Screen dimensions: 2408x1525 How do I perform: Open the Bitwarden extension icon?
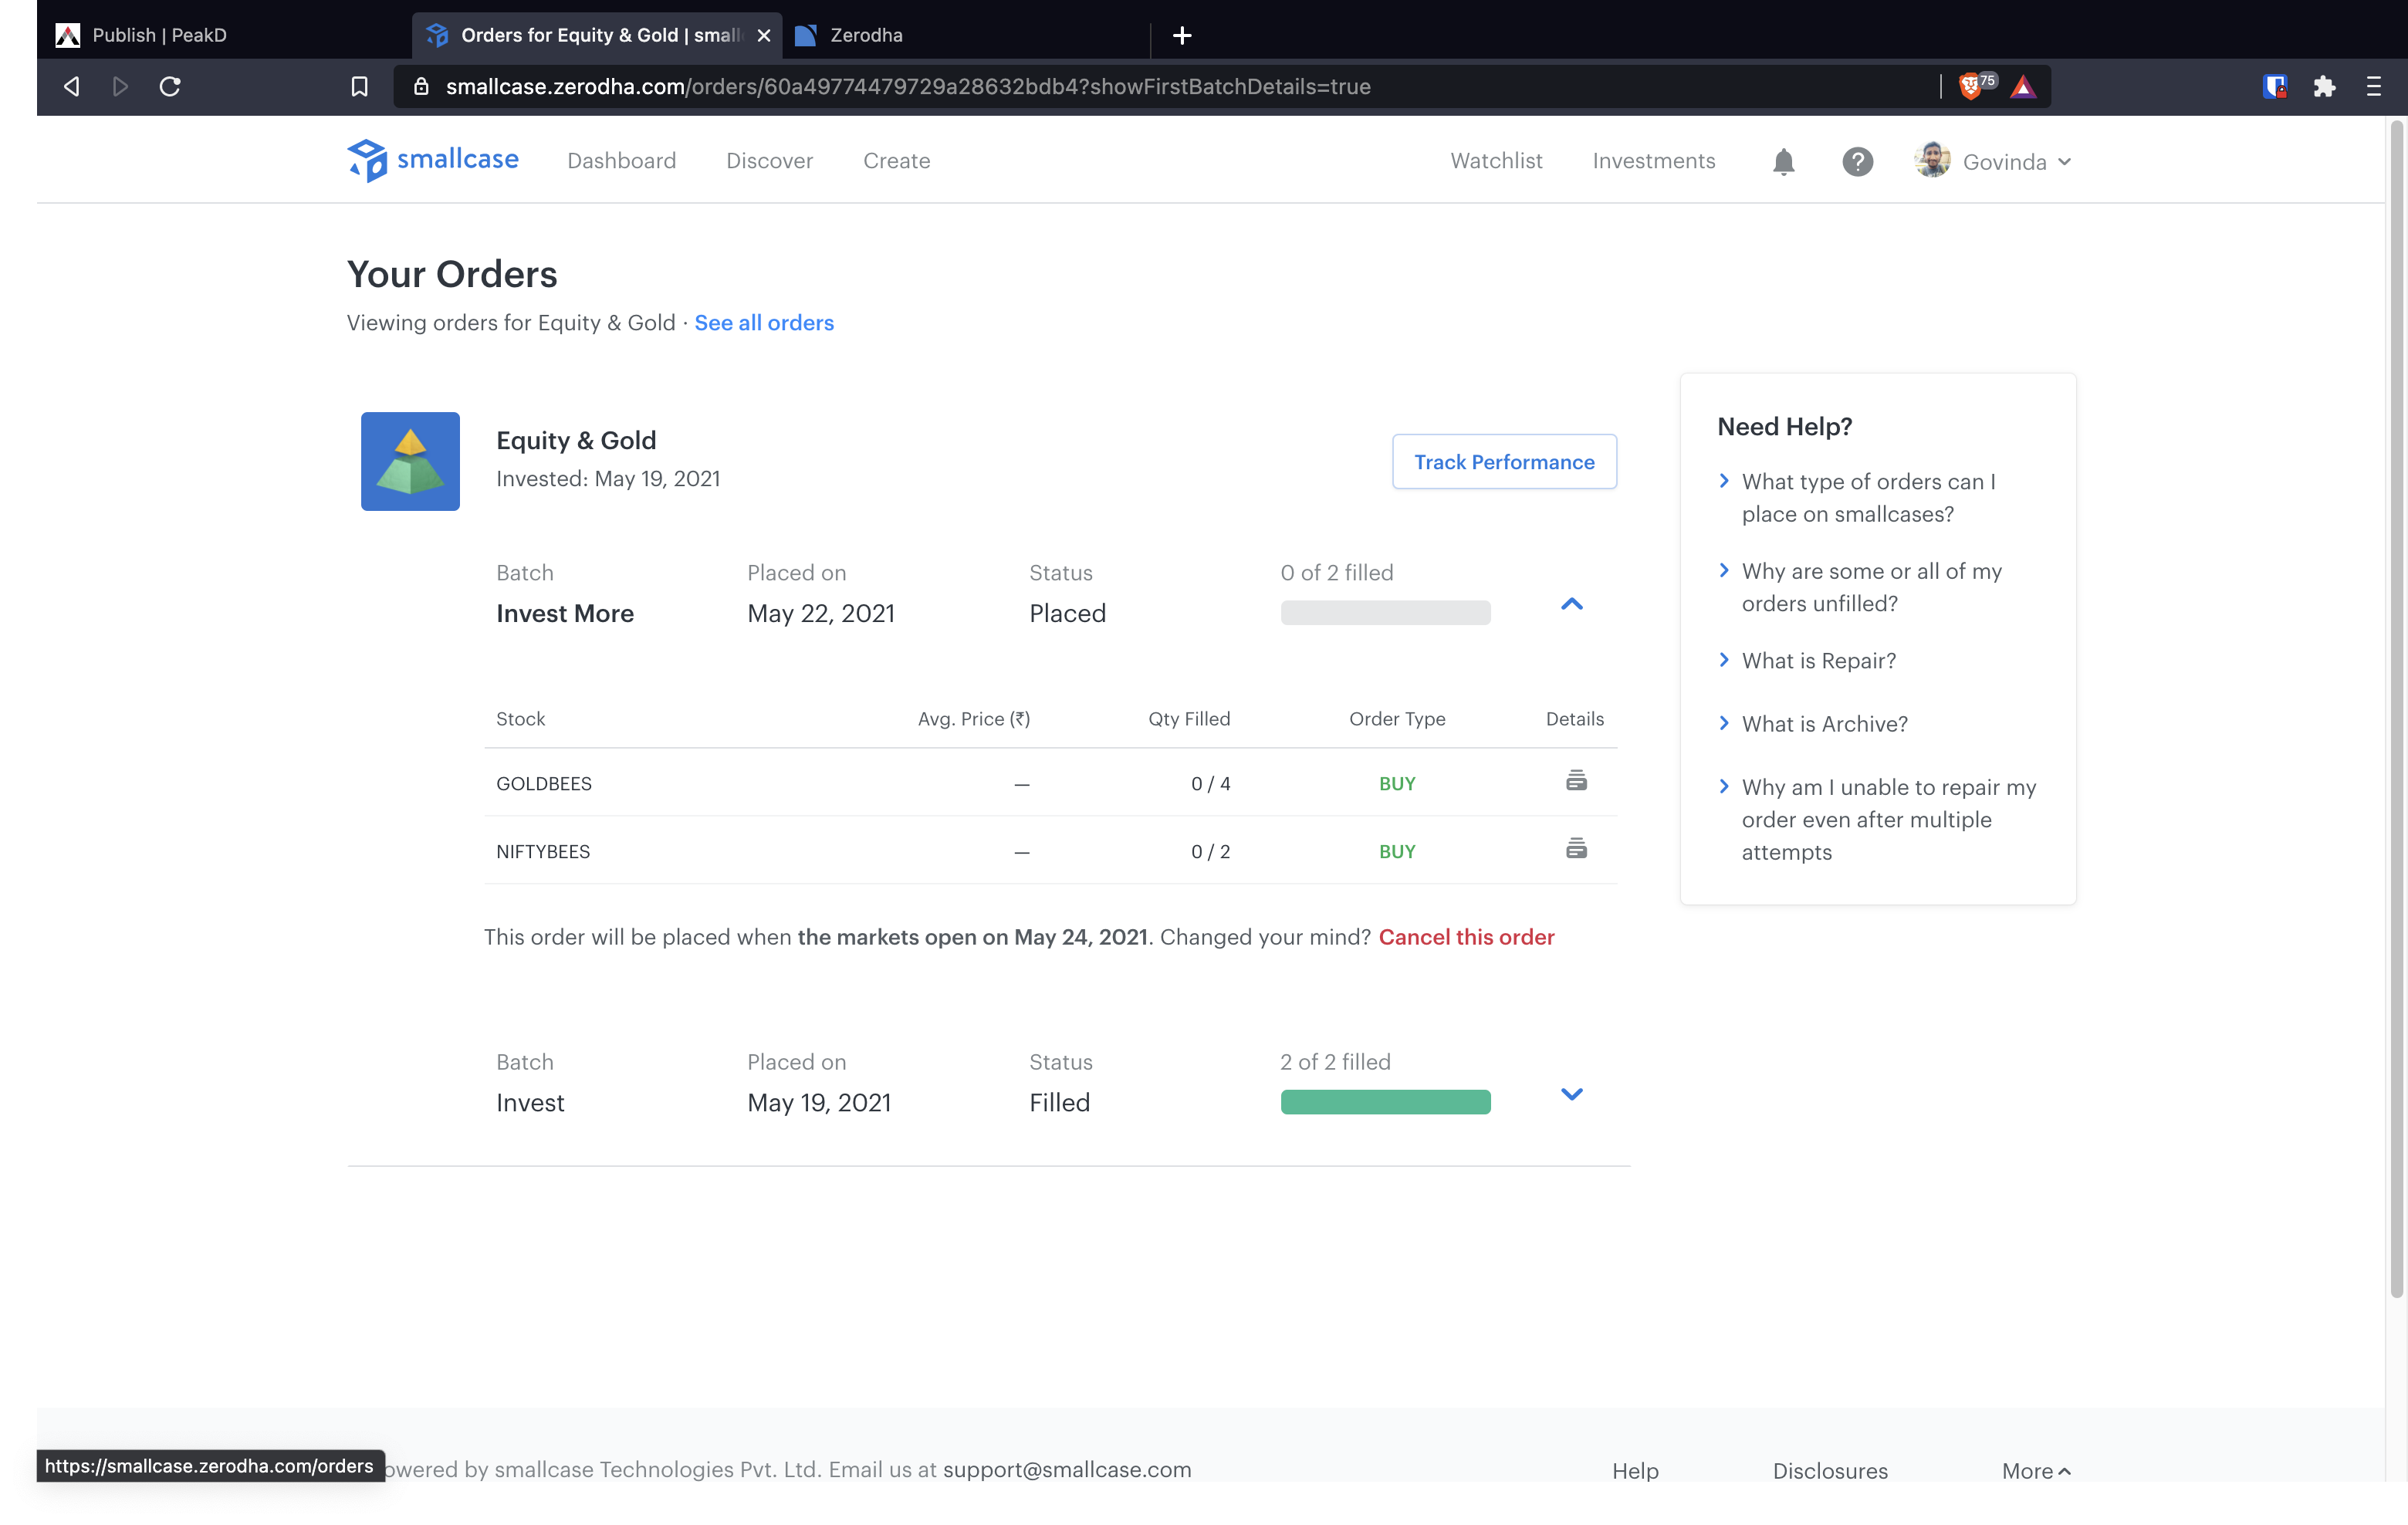coord(2275,87)
